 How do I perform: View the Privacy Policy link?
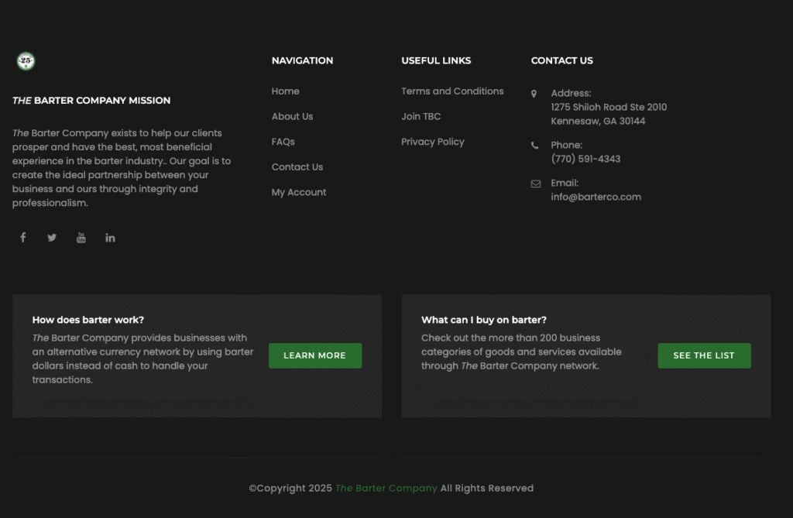coord(432,142)
